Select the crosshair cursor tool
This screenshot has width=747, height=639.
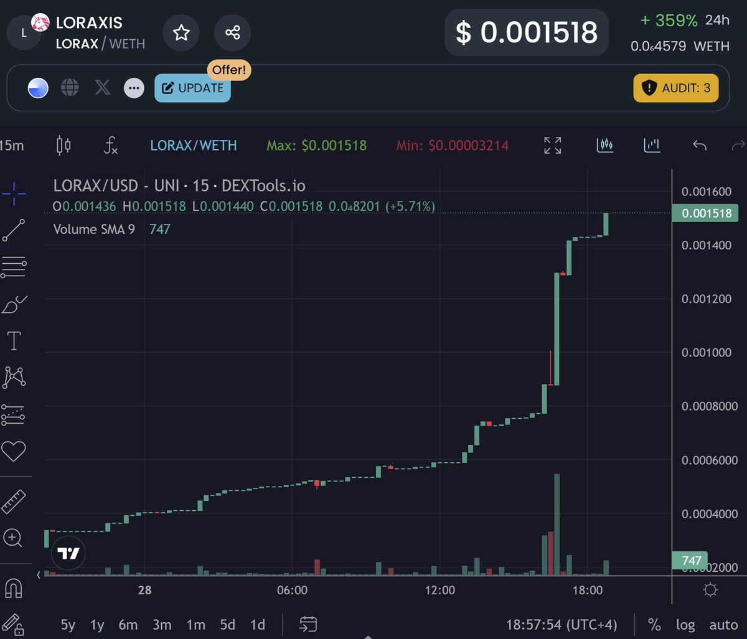click(13, 194)
